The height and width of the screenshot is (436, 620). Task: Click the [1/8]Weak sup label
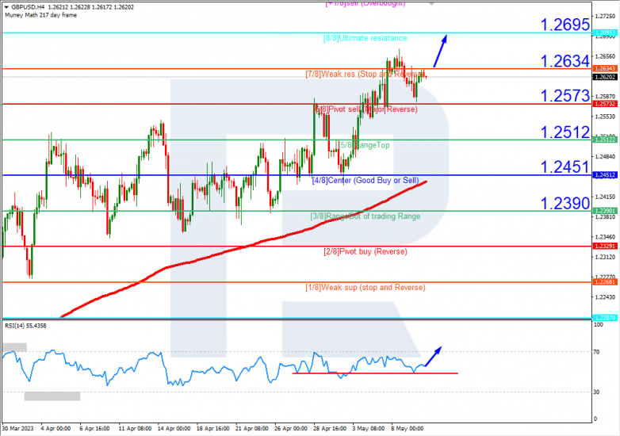(365, 288)
